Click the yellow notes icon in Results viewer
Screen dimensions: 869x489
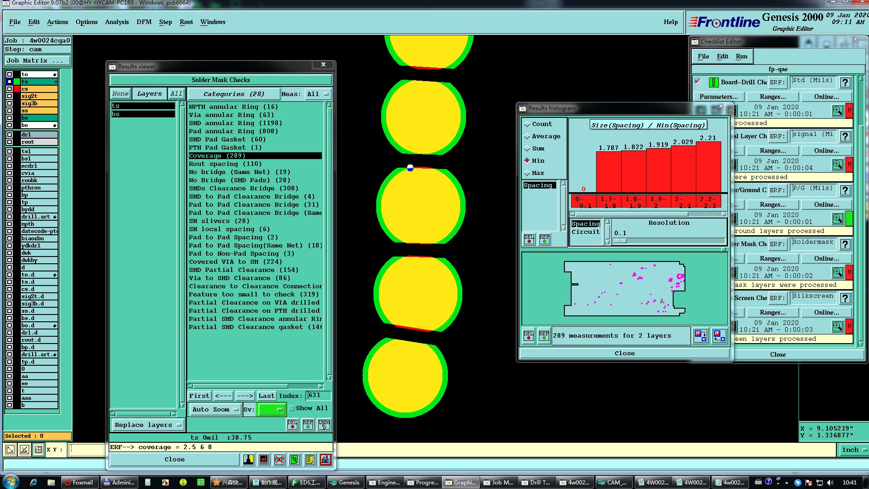[x=310, y=460]
